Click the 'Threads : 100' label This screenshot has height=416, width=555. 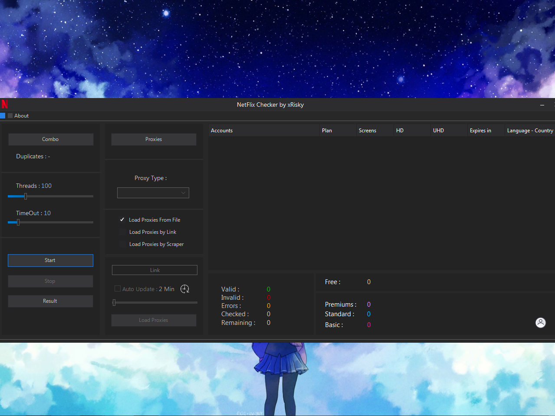pos(34,186)
